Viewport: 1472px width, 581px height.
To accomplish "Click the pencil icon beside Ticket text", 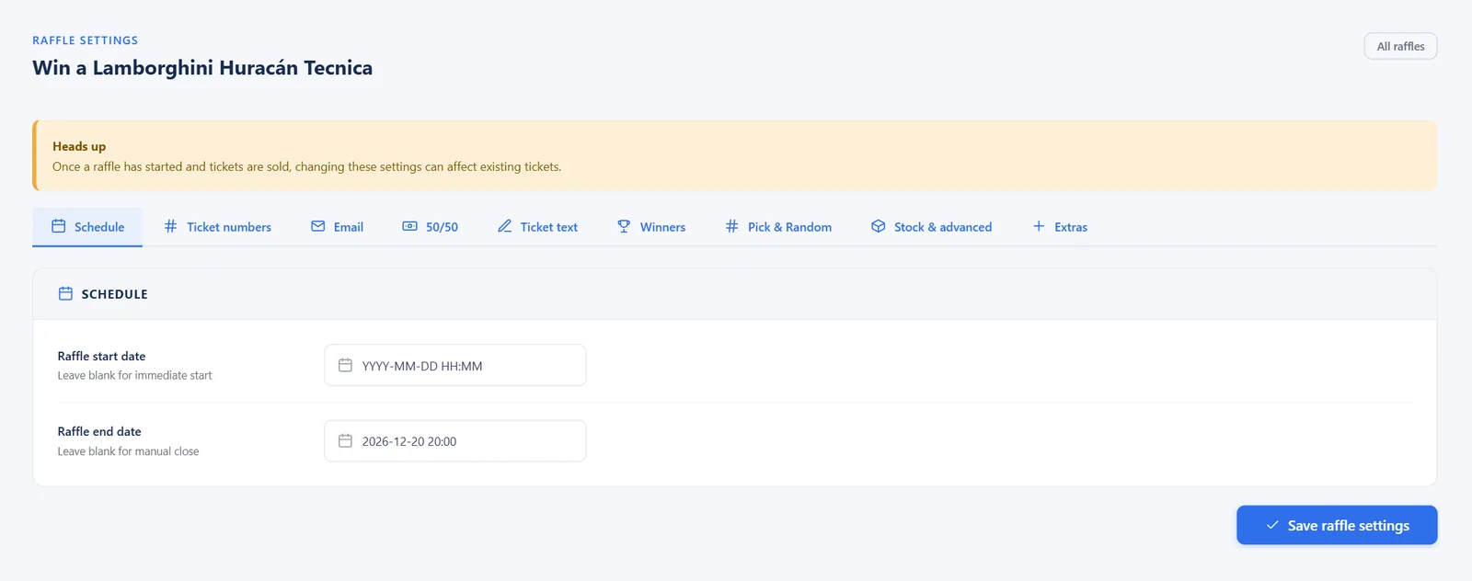I will pos(504,226).
